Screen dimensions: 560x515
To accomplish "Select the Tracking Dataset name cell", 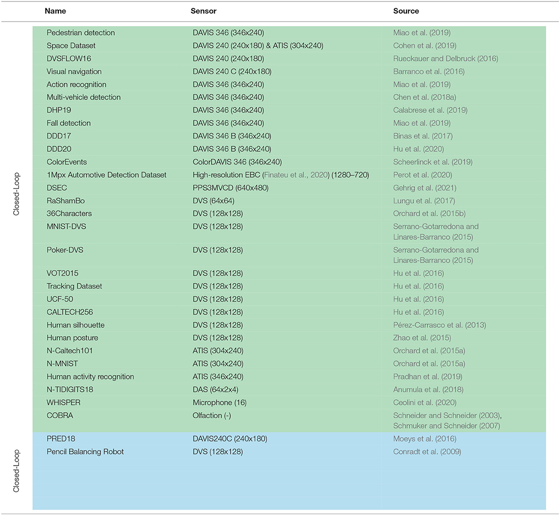I will (74, 286).
